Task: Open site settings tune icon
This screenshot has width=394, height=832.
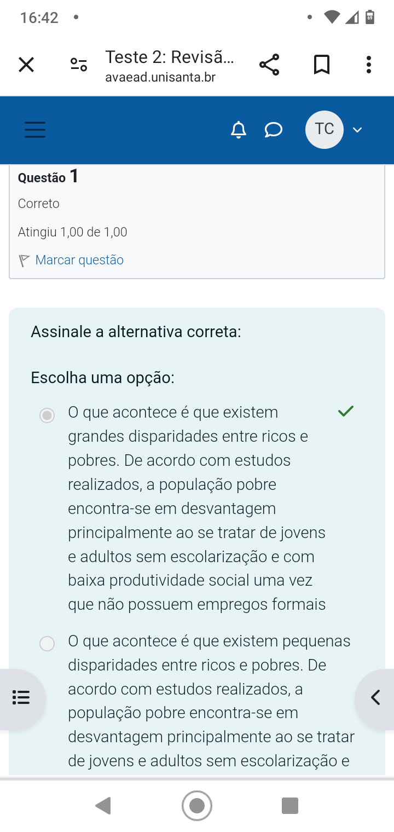Action: 79,65
